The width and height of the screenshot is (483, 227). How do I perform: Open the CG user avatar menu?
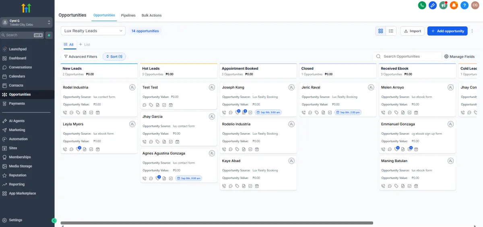pyautogui.click(x=475, y=5)
